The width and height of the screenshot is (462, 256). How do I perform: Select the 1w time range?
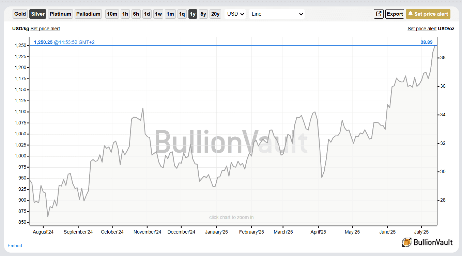pos(158,14)
